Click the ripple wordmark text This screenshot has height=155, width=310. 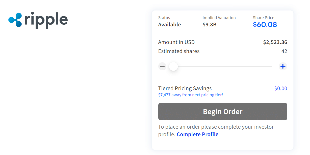point(46,20)
